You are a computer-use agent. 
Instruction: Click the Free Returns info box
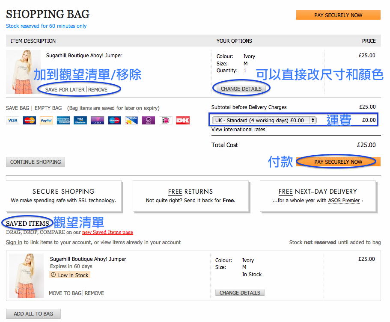click(x=191, y=196)
